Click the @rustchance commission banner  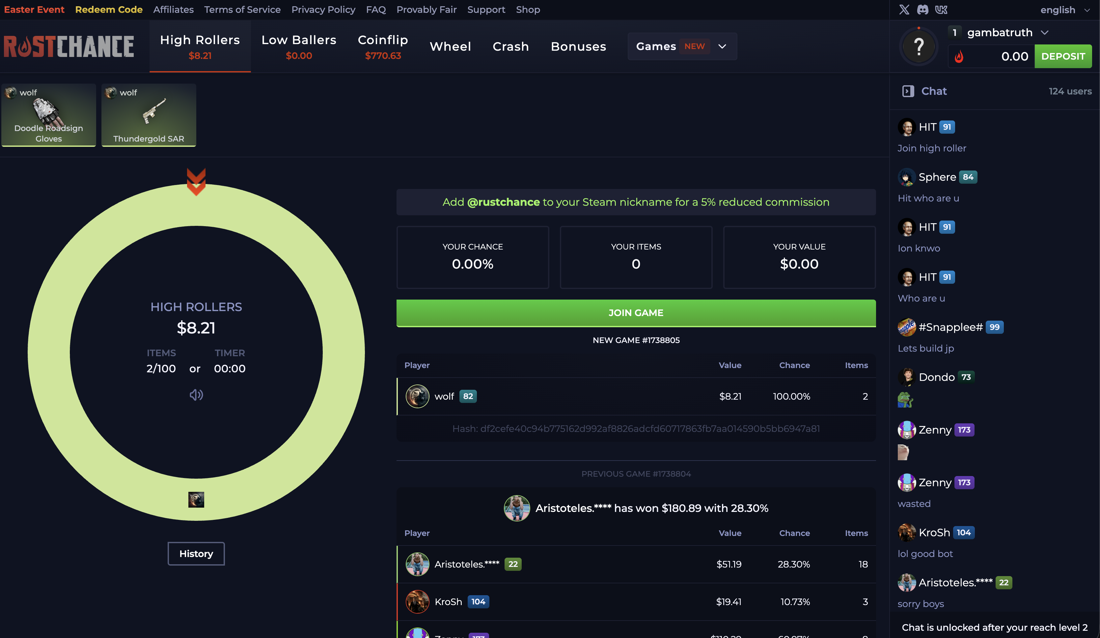tap(636, 202)
